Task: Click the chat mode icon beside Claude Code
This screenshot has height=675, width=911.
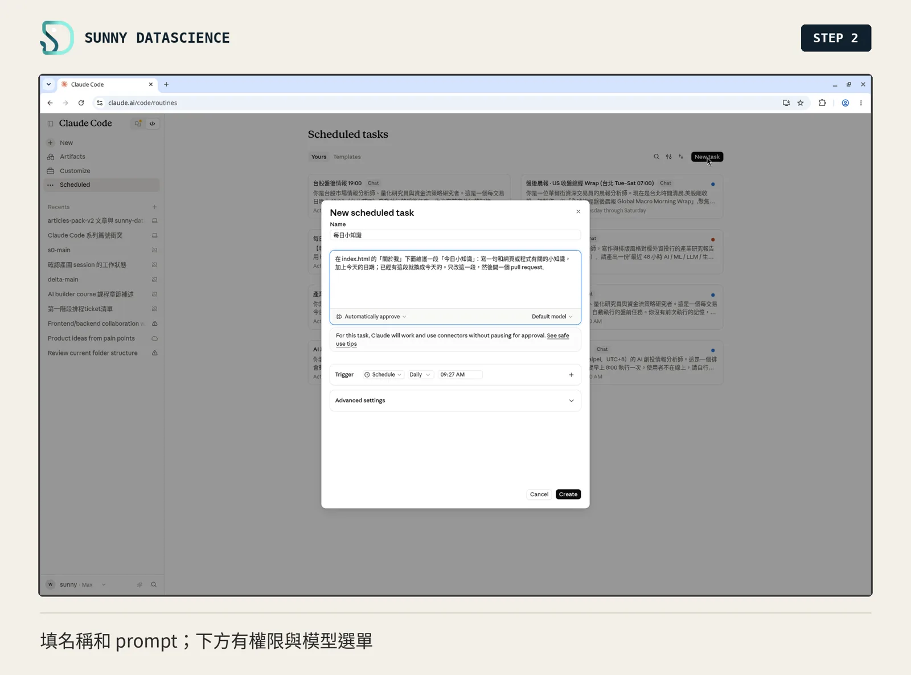Action: [x=138, y=124]
